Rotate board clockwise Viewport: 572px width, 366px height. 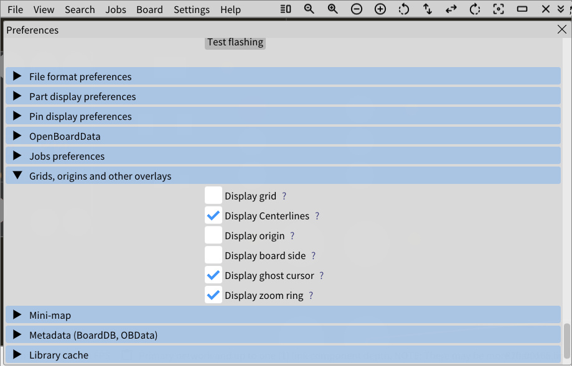click(475, 9)
